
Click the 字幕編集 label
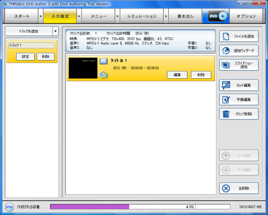(x=244, y=100)
